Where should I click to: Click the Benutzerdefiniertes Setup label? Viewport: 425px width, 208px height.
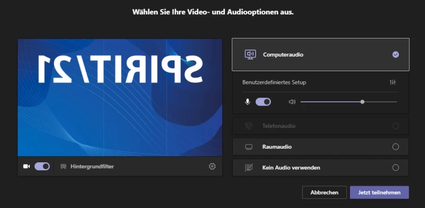[x=274, y=82]
